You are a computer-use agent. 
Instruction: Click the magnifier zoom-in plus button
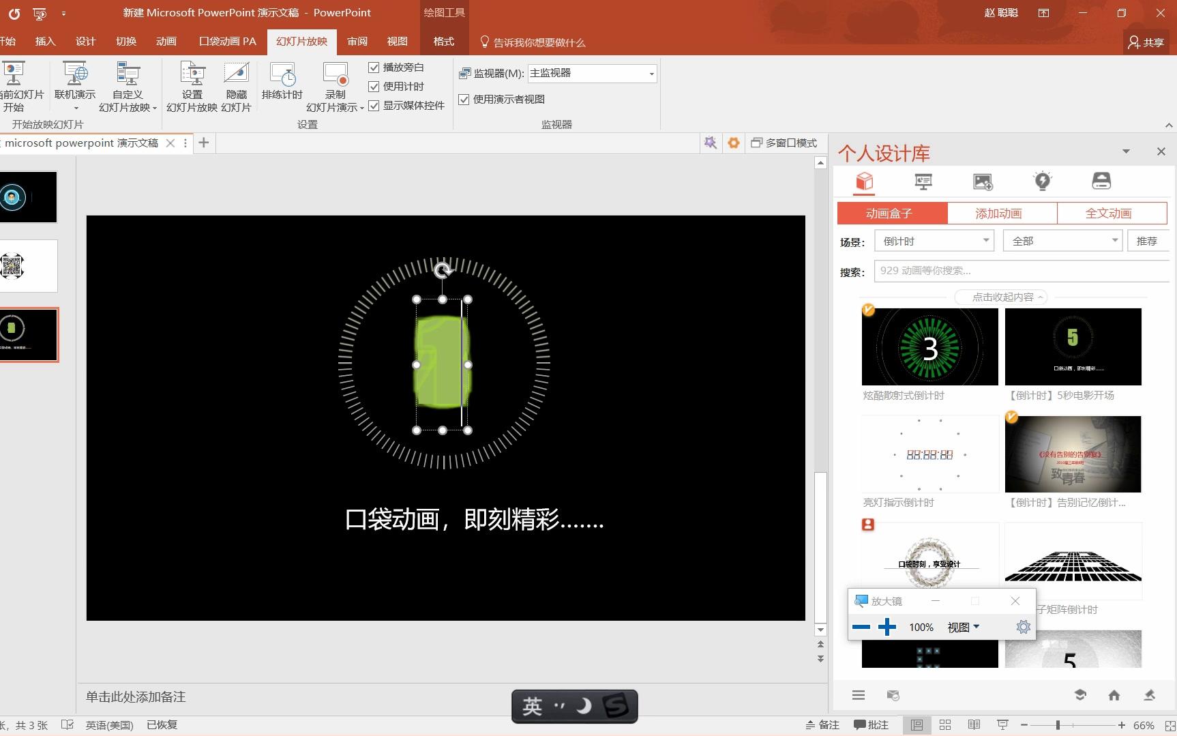887,627
